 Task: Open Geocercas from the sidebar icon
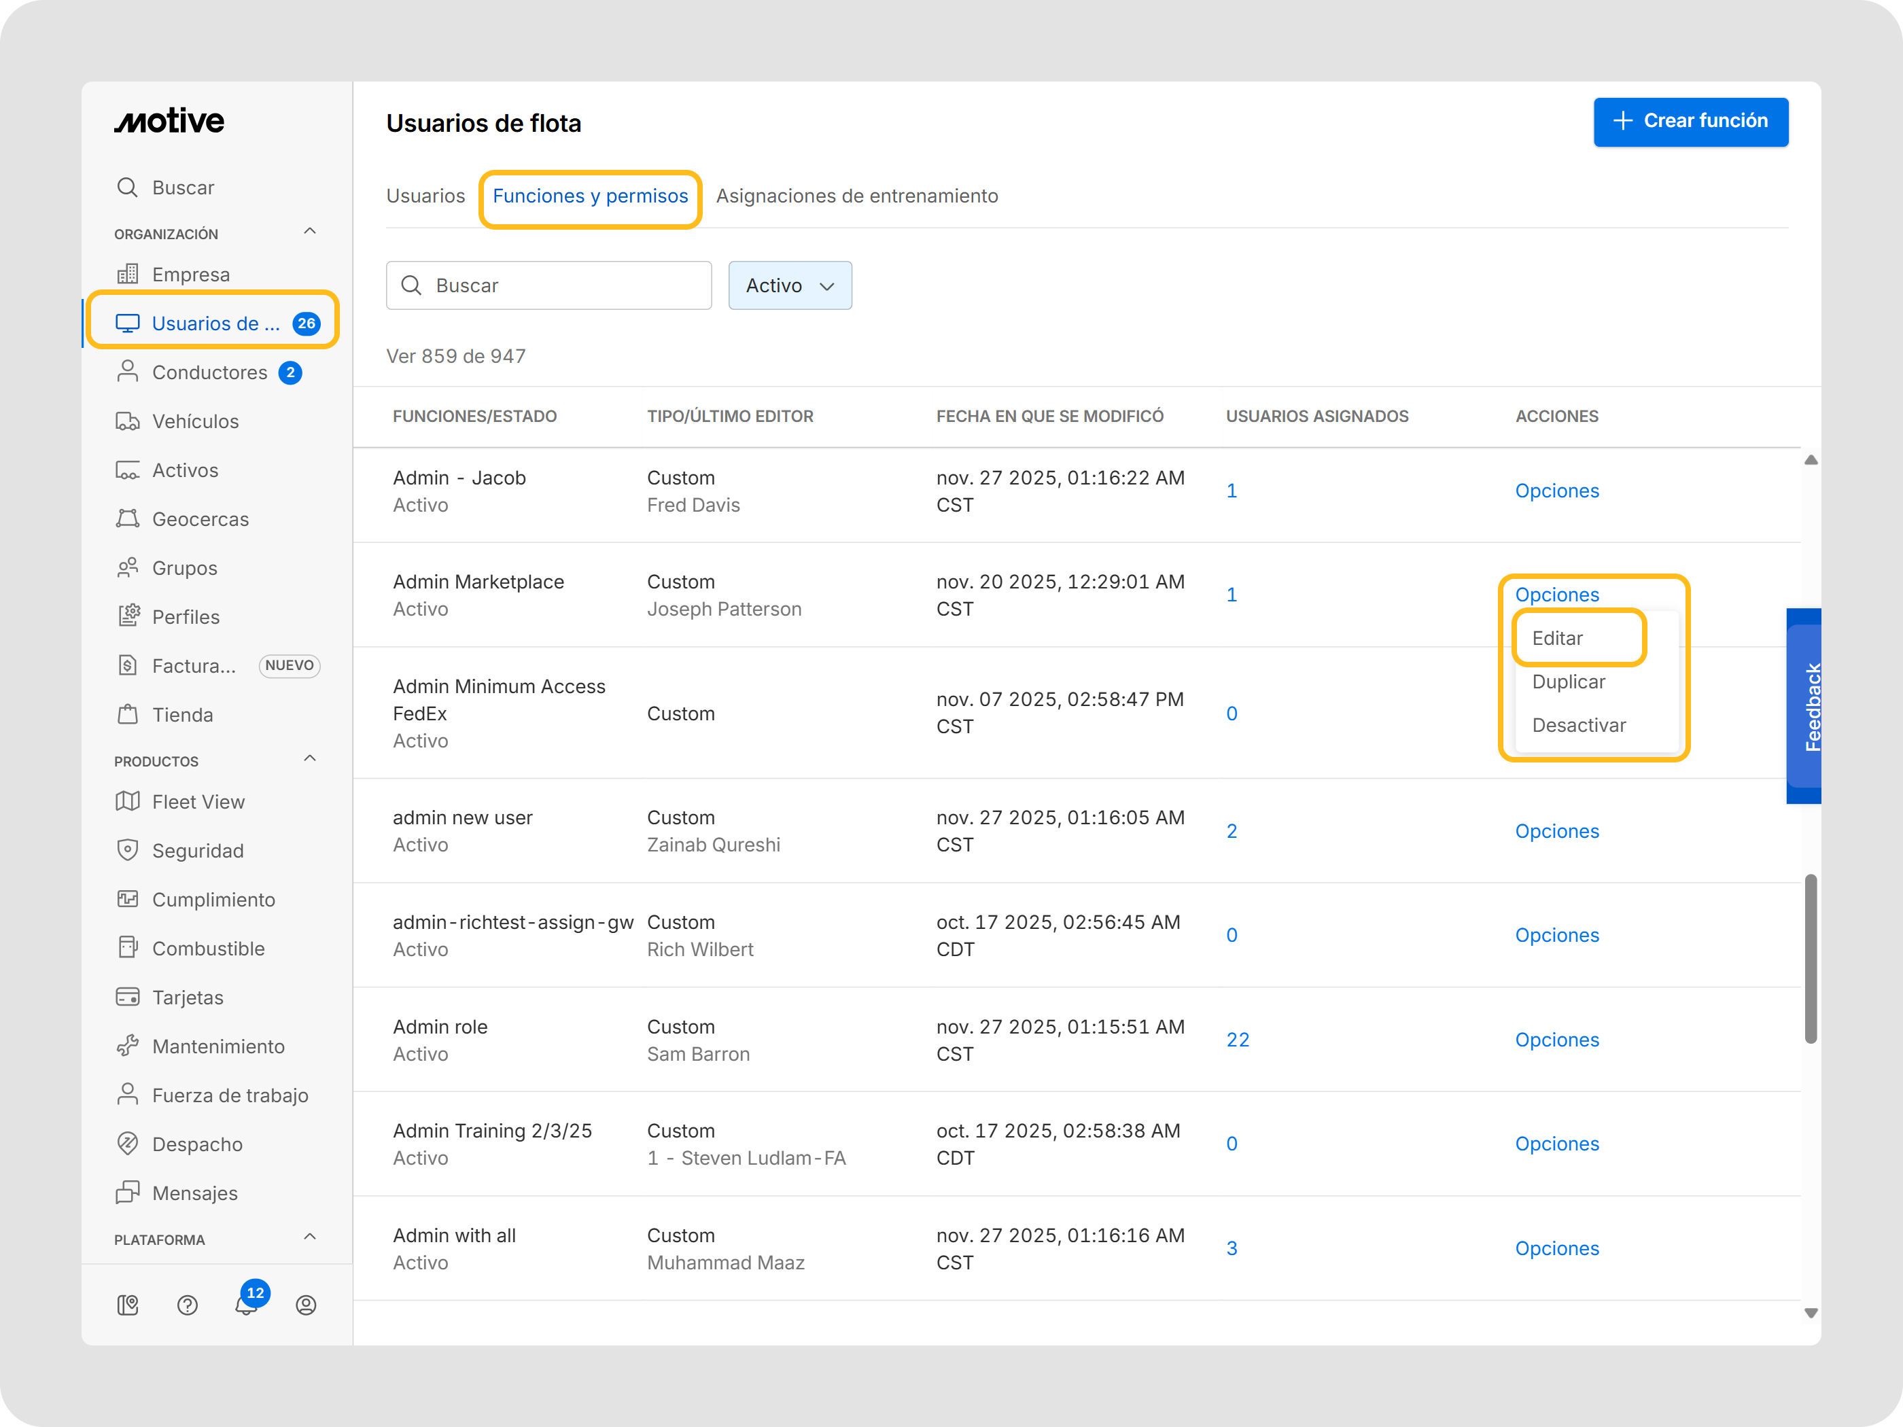pos(127,518)
